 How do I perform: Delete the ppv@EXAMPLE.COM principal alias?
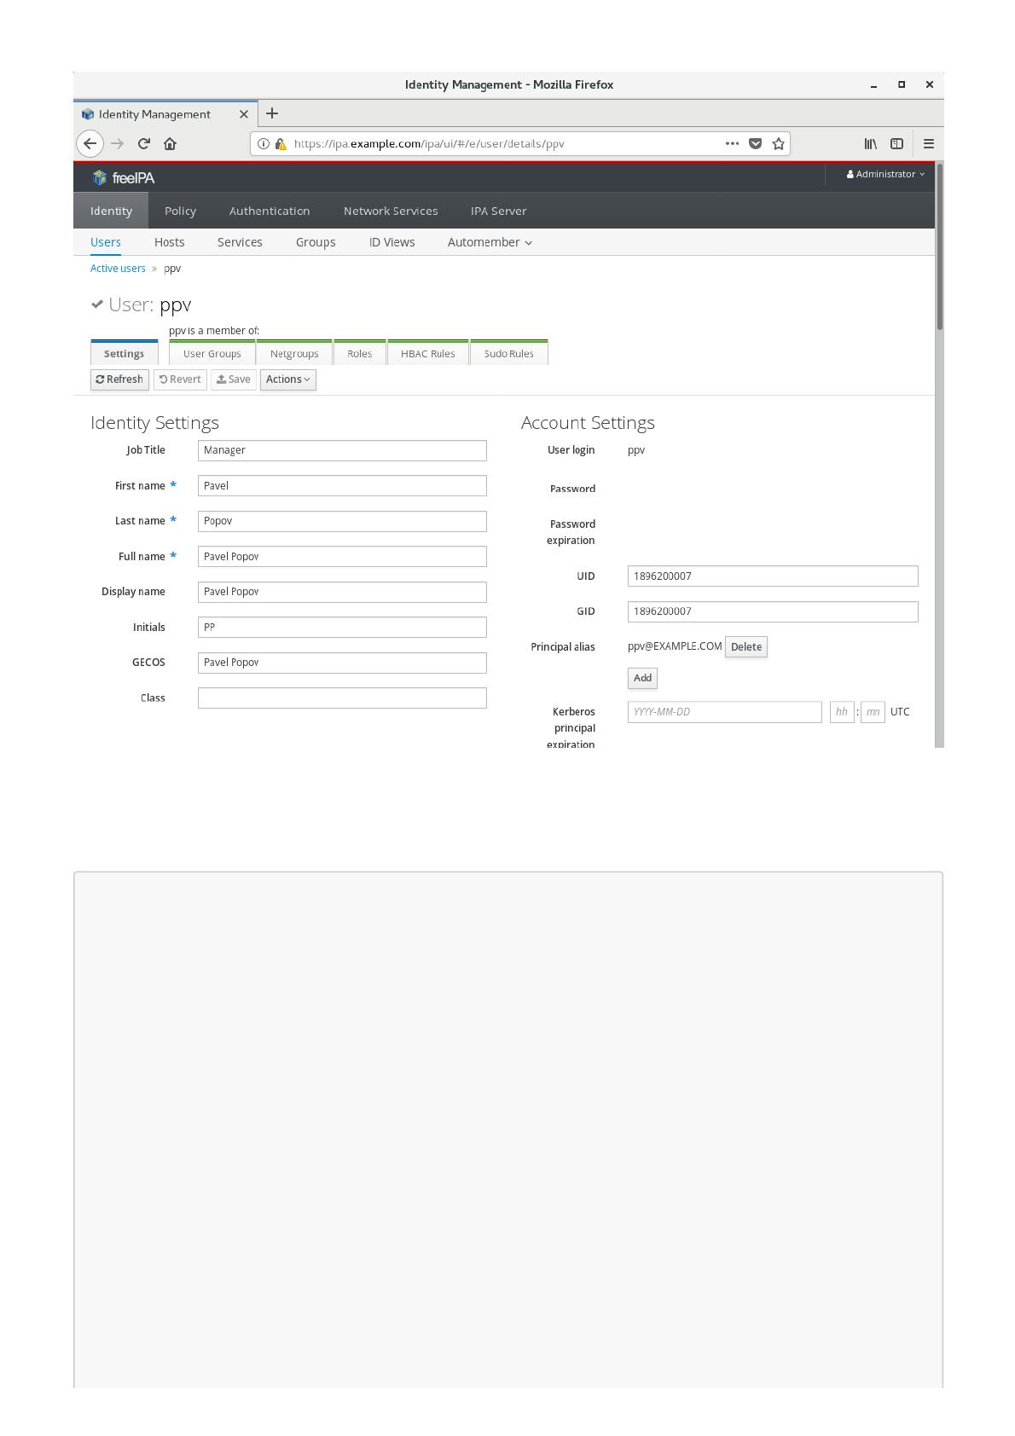746,647
